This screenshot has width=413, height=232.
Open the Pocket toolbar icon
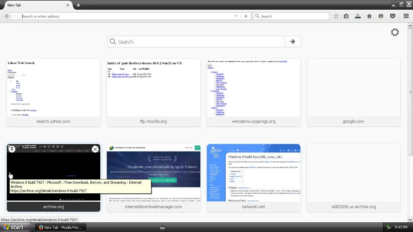(x=393, y=16)
